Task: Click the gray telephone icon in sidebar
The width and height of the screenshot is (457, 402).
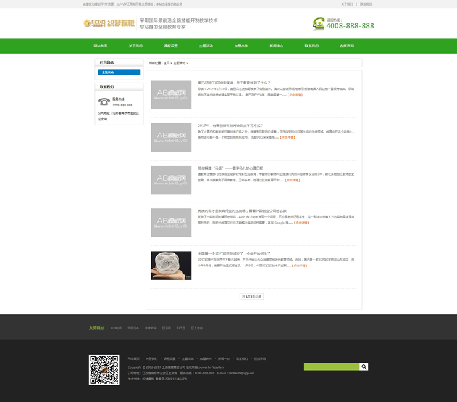Action: 104,102
